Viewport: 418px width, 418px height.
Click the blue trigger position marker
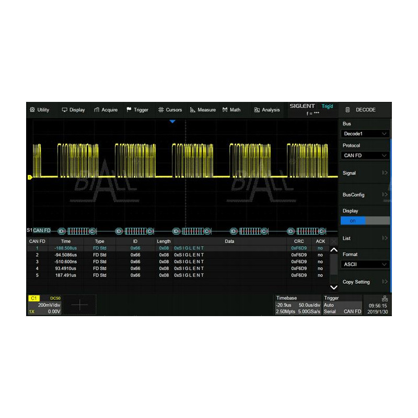coord(172,121)
